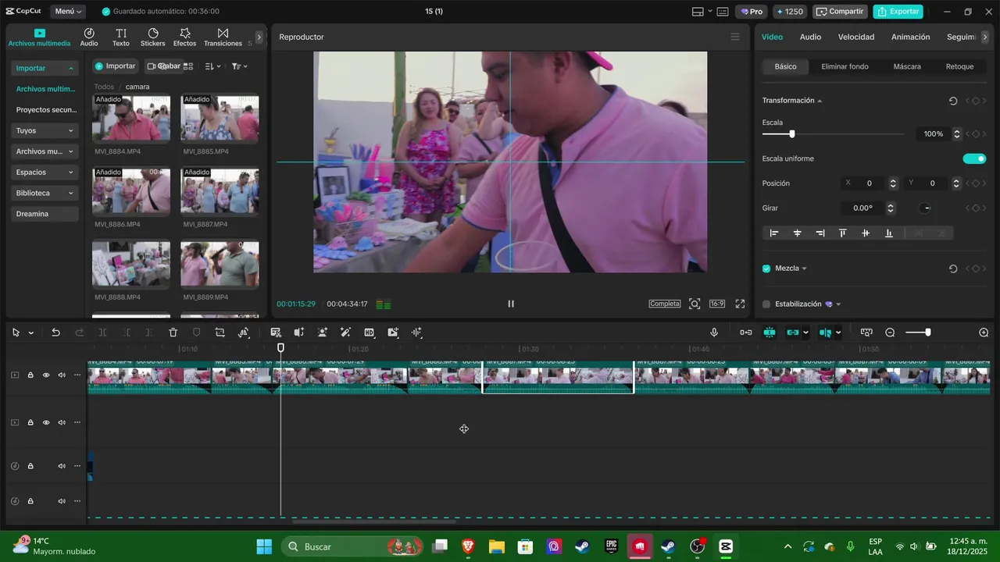1000x562 pixels.
Task: Click the timeline zoom out magnifier
Action: click(x=890, y=333)
